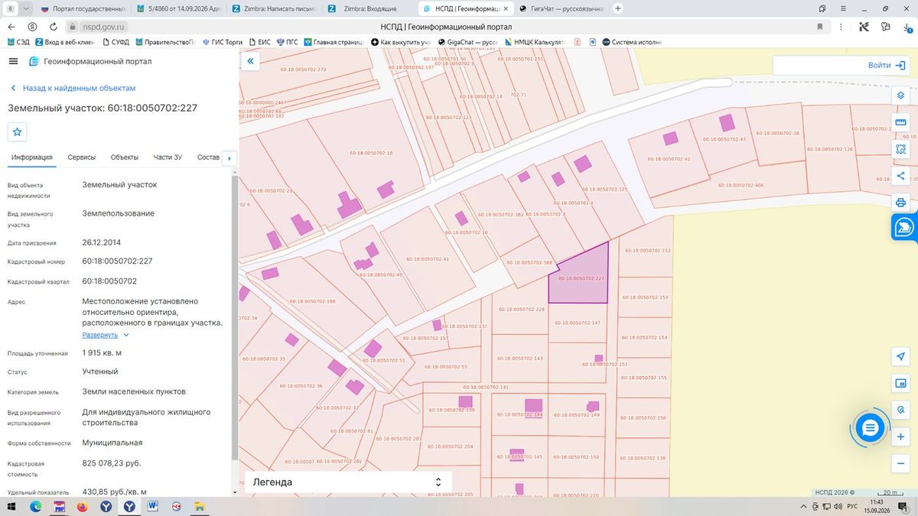918x516 pixels.
Task: Go back to found objects list
Action: coord(73,88)
